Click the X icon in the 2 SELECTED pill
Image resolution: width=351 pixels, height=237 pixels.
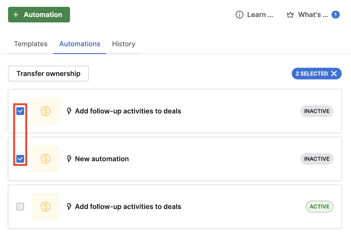334,74
